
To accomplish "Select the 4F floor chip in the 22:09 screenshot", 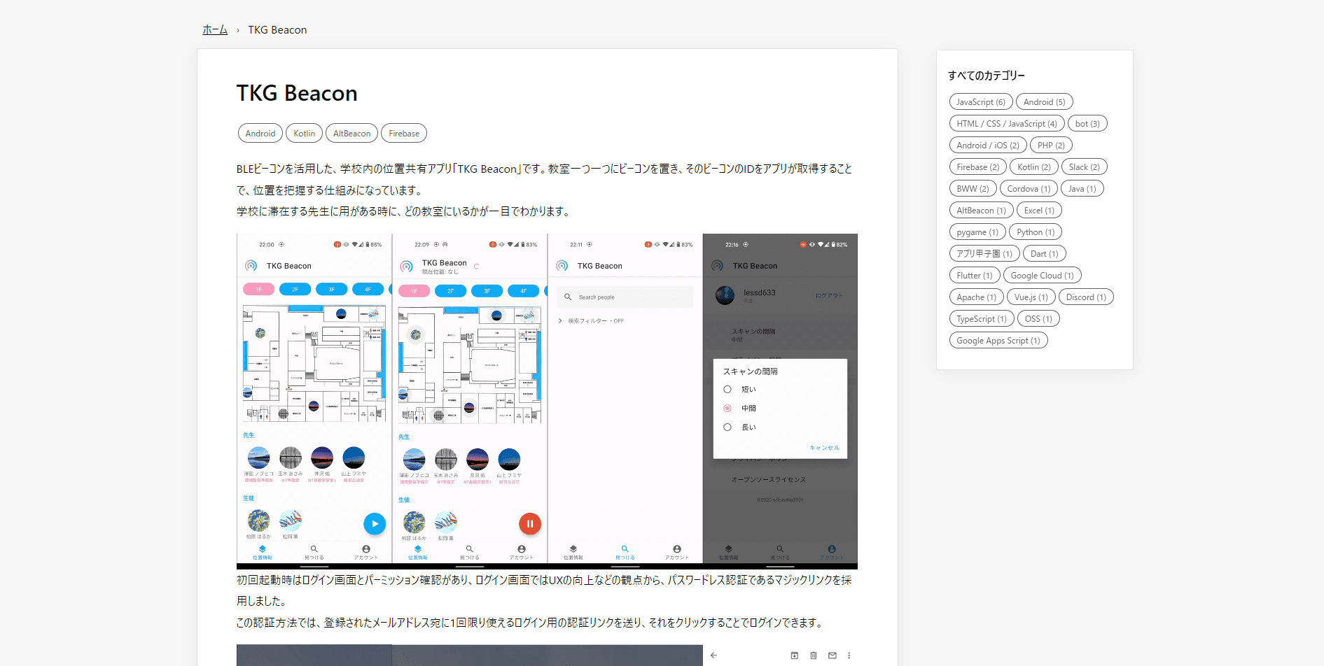I will 523,291.
